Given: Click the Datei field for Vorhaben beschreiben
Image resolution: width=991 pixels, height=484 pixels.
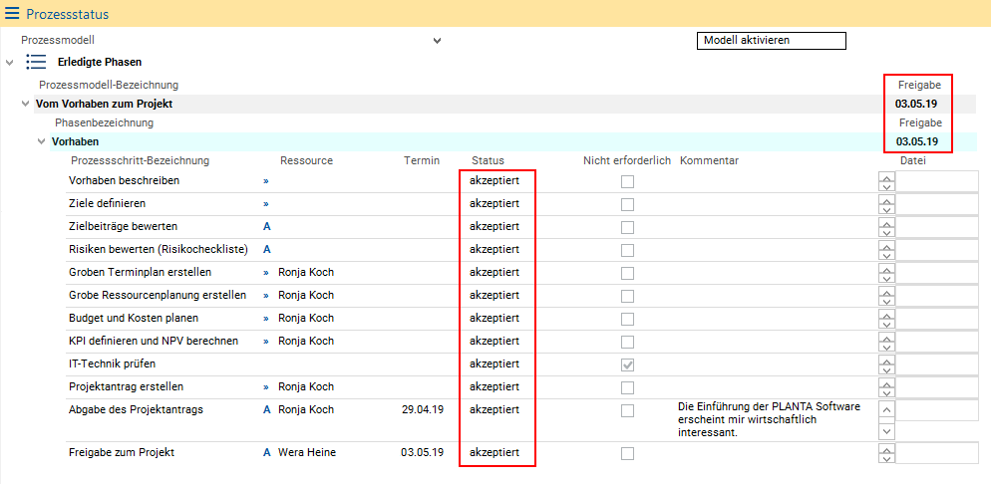Looking at the screenshot, I should tap(937, 180).
